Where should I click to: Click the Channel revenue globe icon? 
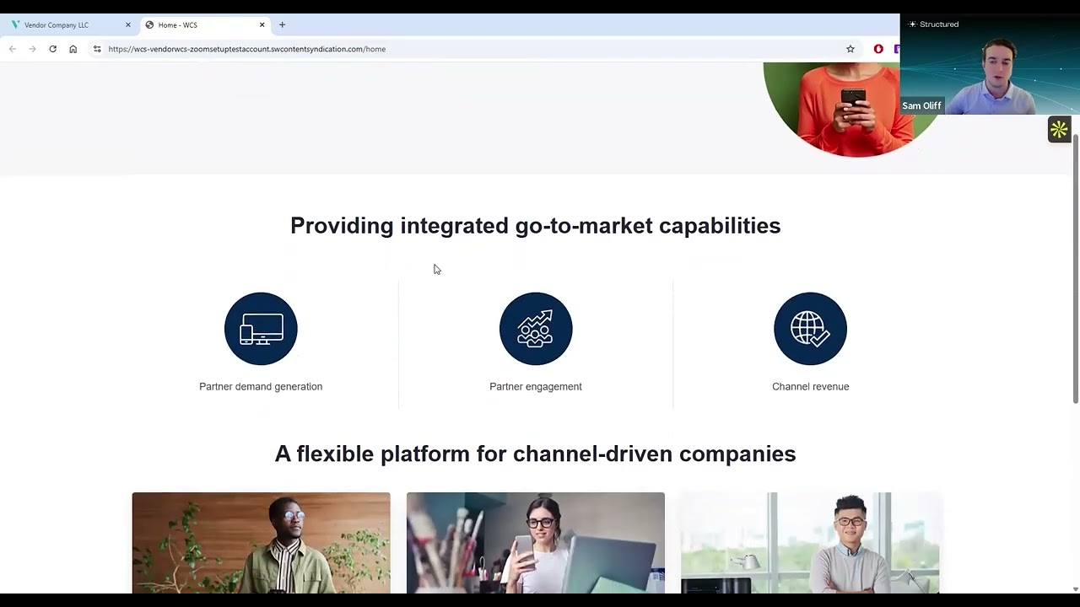810,329
